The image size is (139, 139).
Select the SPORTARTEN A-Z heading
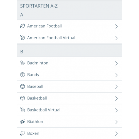(x=39, y=6)
